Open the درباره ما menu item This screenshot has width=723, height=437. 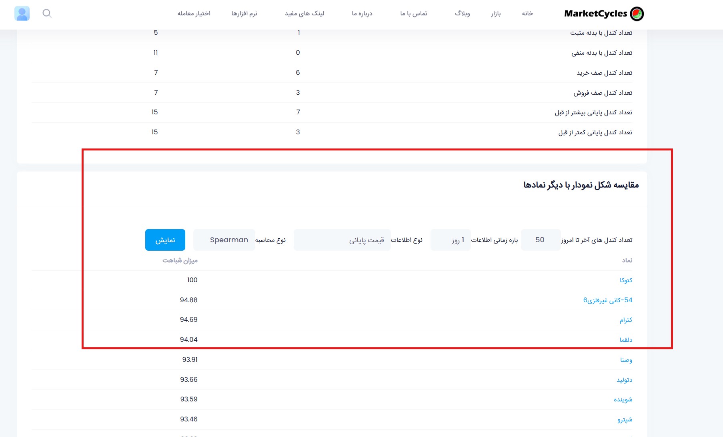362,13
